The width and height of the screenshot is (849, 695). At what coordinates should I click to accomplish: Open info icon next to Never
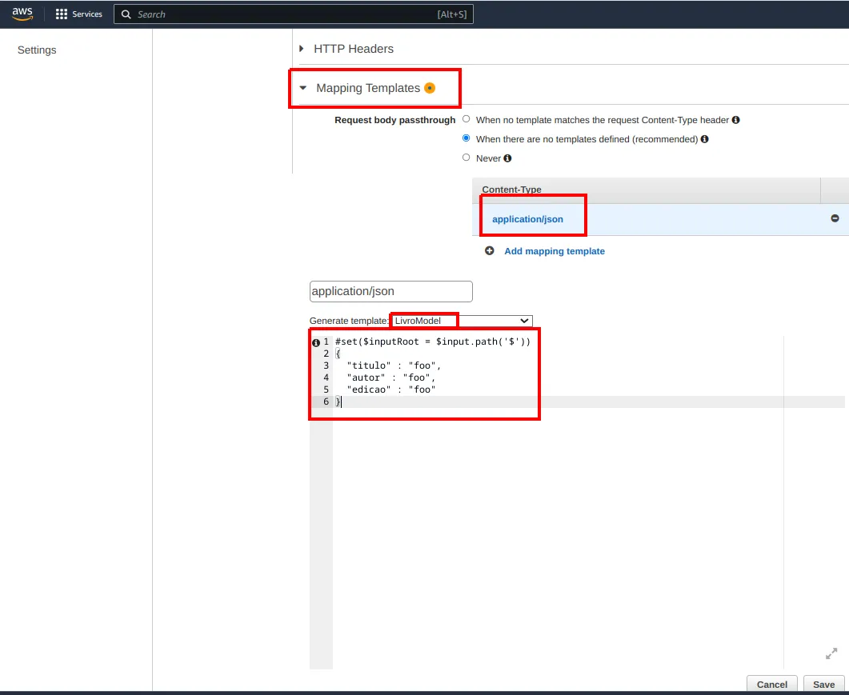tap(507, 158)
